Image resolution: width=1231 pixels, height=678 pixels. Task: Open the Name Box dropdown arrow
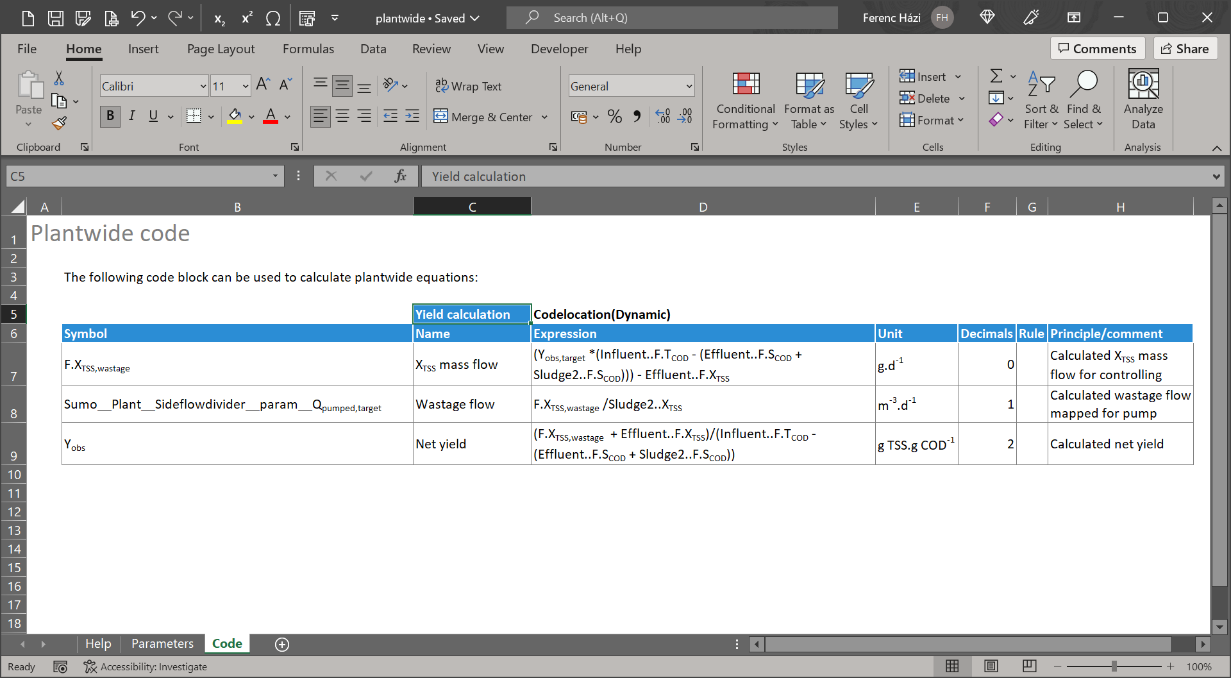pos(275,176)
